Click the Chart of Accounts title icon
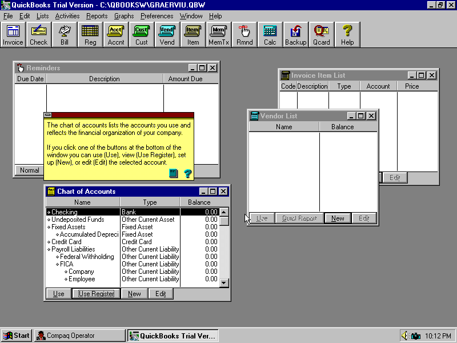 (51, 192)
